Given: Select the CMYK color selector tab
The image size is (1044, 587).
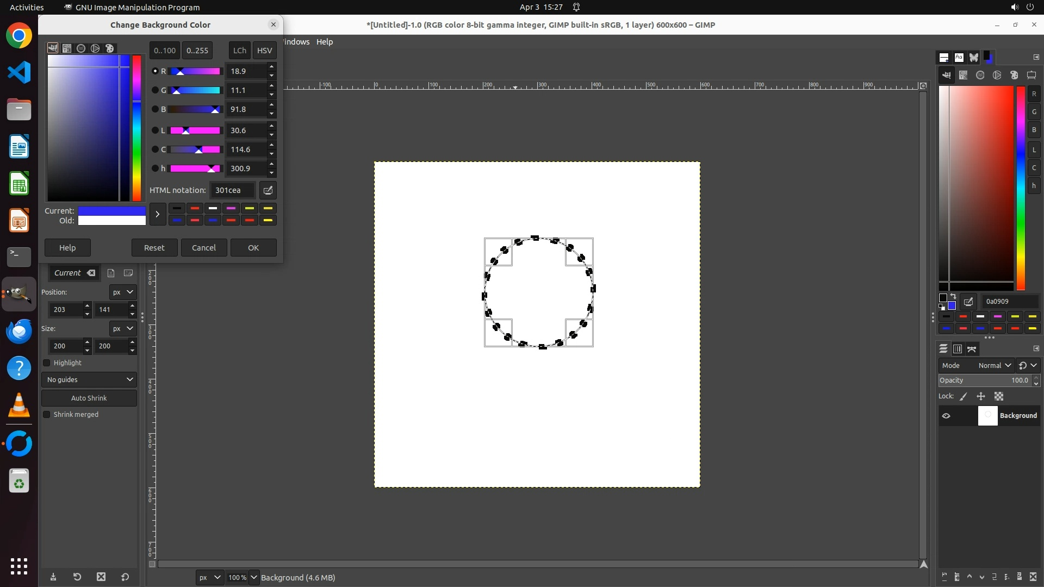Looking at the screenshot, I should coord(67,48).
